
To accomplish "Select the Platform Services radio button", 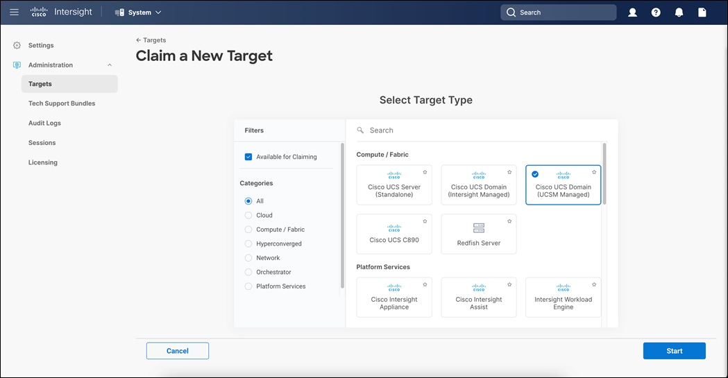I will pos(248,286).
